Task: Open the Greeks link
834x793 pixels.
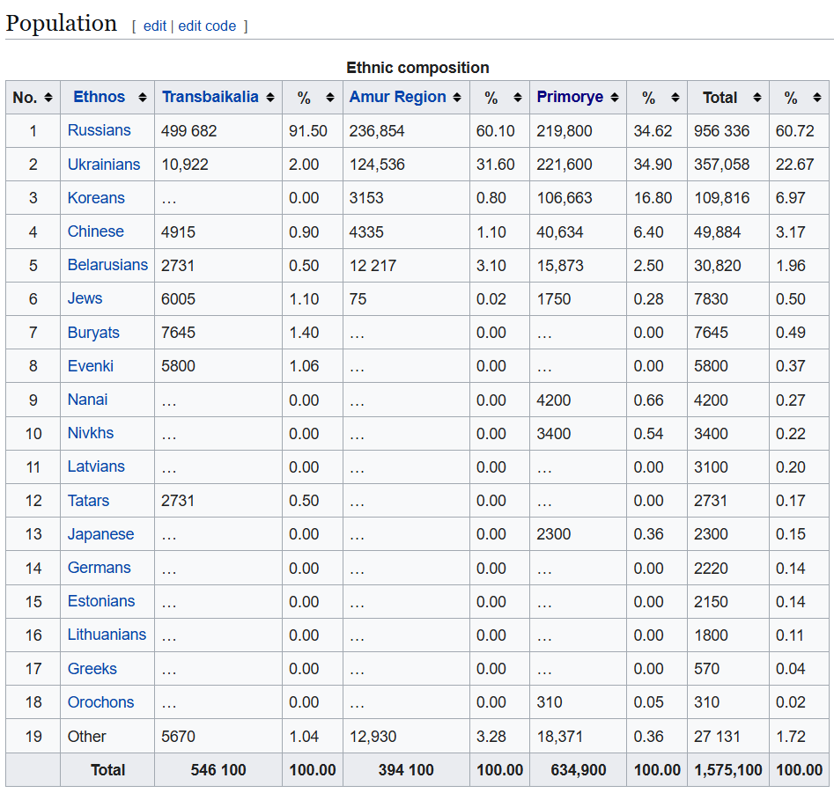Action: 92,669
